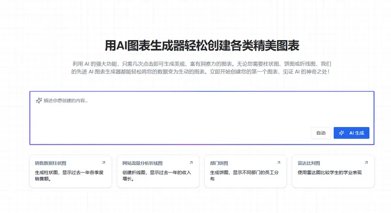The height and width of the screenshot is (213, 391).
Task: Click the arrow icon on 网站流量分析折线图 card
Action: tap(191, 163)
